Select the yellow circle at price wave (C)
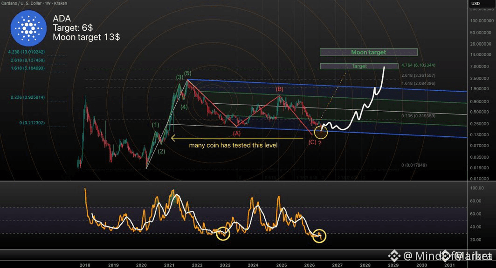This screenshot has height=268, width=496. point(321,132)
